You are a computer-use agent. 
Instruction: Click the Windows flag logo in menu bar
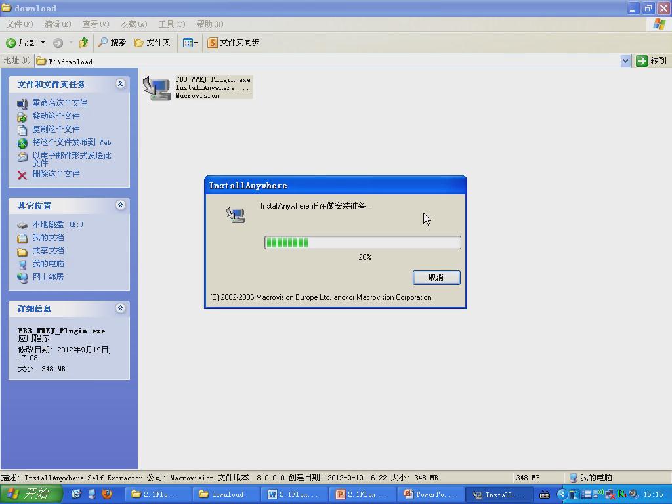(660, 24)
